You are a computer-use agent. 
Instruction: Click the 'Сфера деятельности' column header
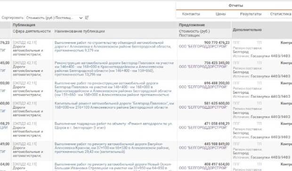pos(32,31)
